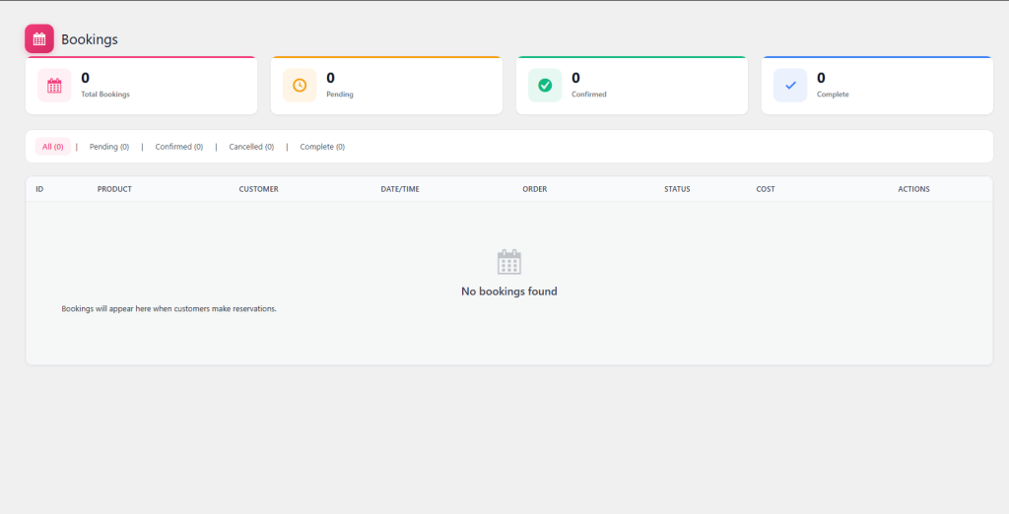Click the PRODUCT column header
This screenshot has width=1009, height=514.
coord(114,189)
